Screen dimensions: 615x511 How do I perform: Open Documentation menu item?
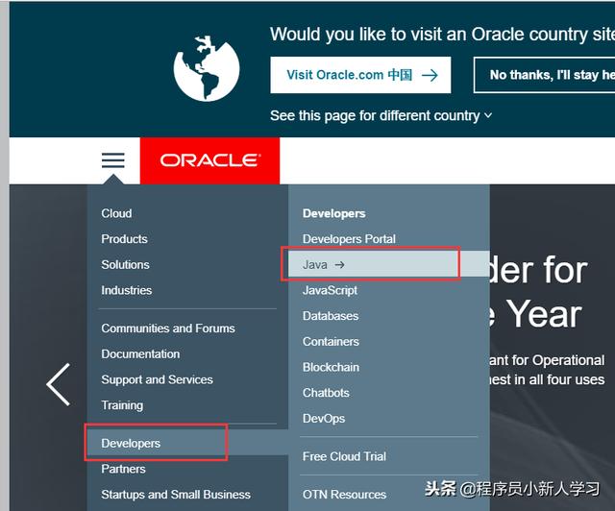click(140, 353)
